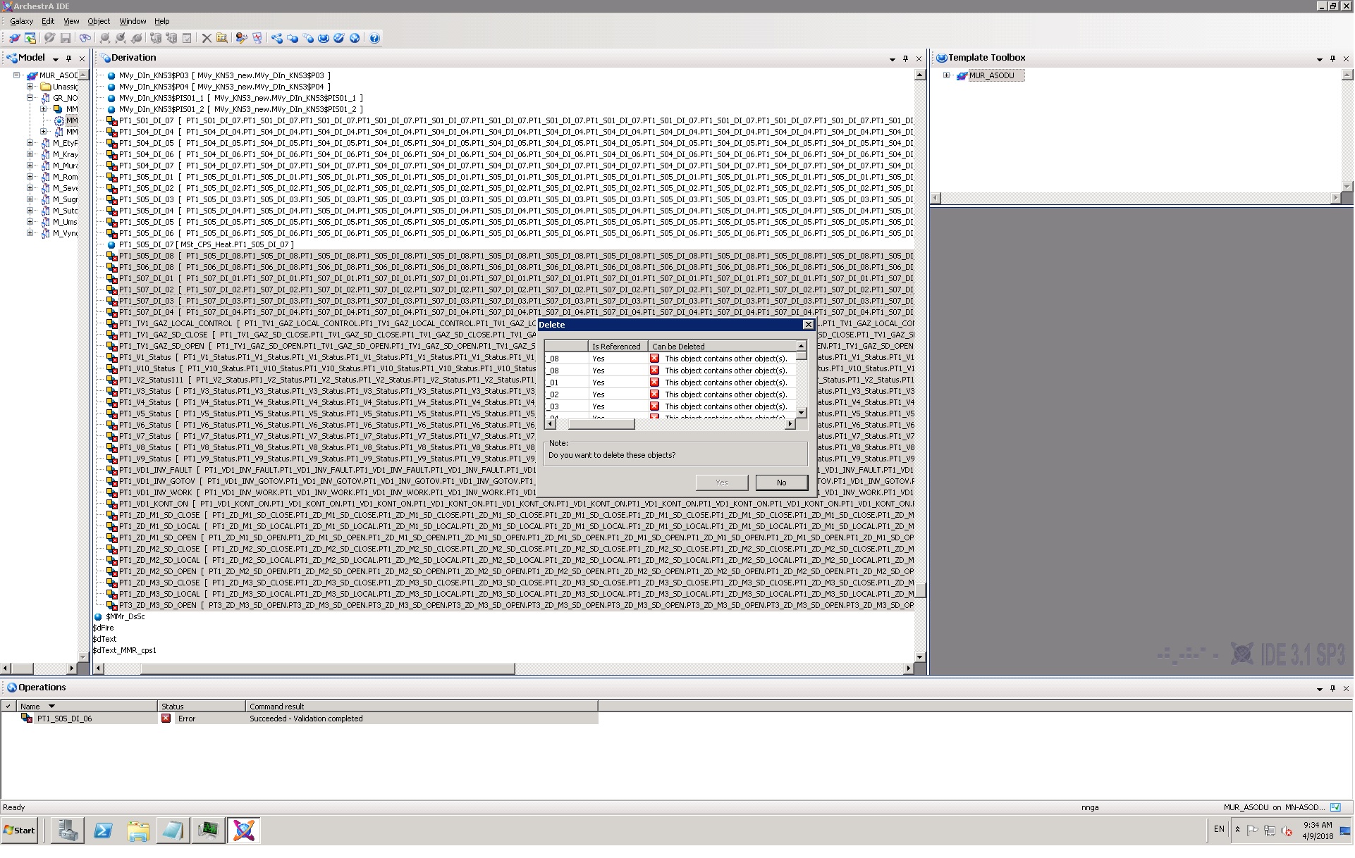Open the Derivation panel dropdown arrow

tap(893, 59)
